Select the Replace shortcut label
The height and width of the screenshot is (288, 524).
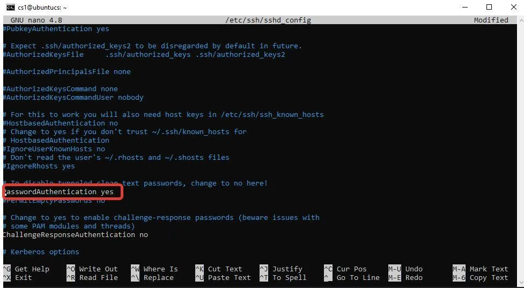click(x=158, y=277)
